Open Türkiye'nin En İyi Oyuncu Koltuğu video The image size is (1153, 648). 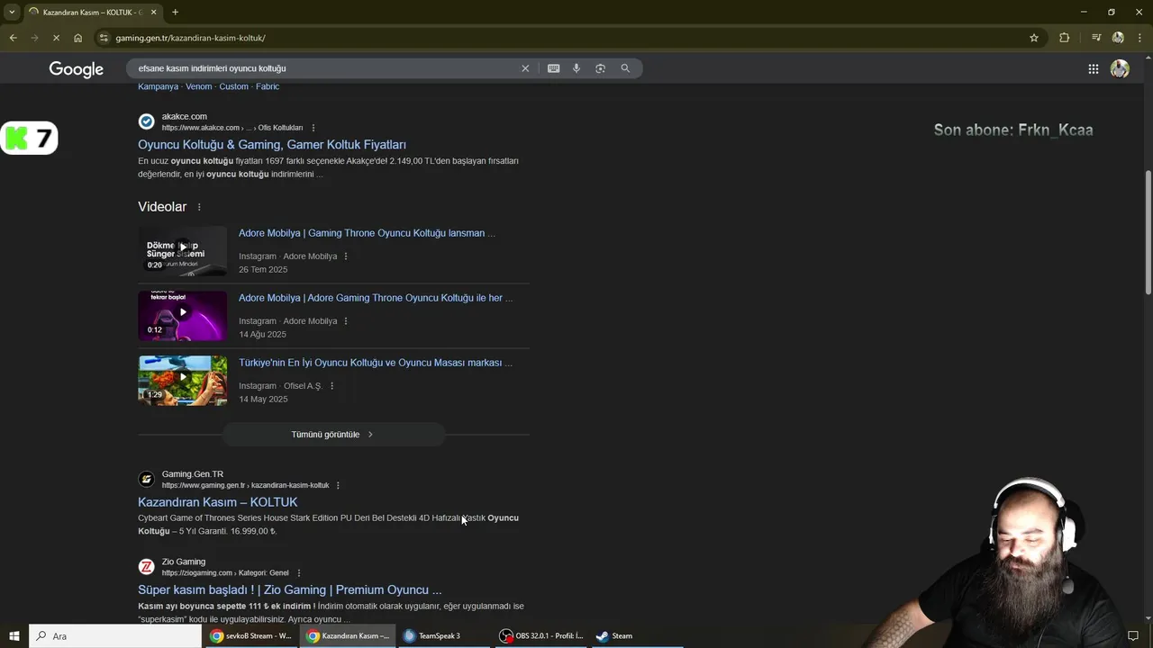coord(376,363)
